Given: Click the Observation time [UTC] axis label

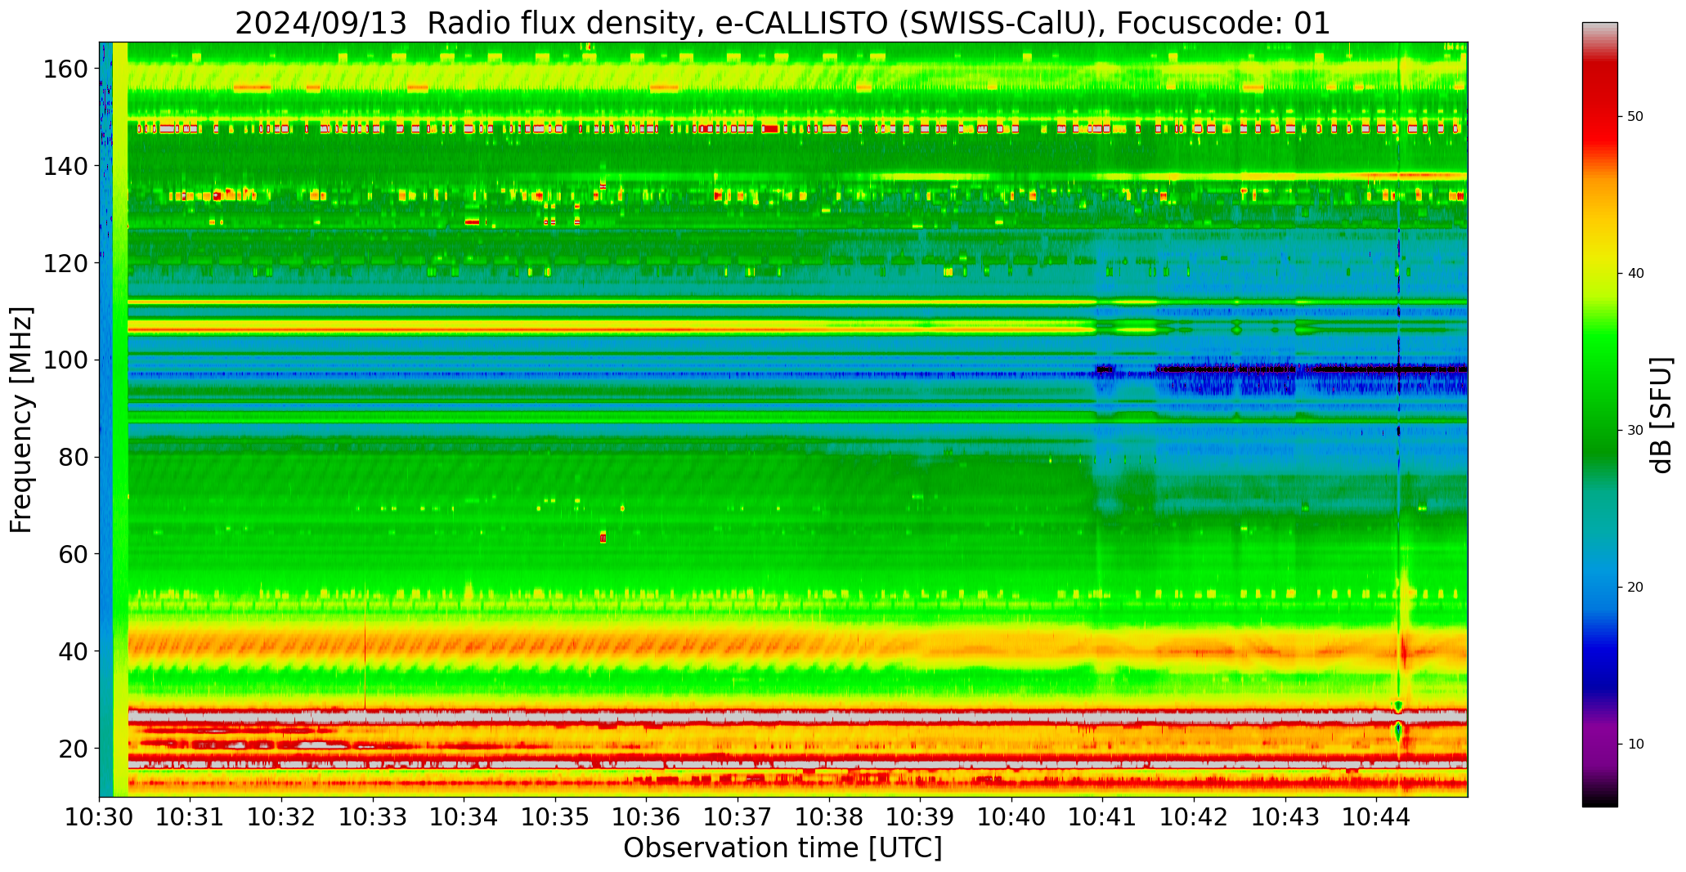Looking at the screenshot, I should coord(782,848).
